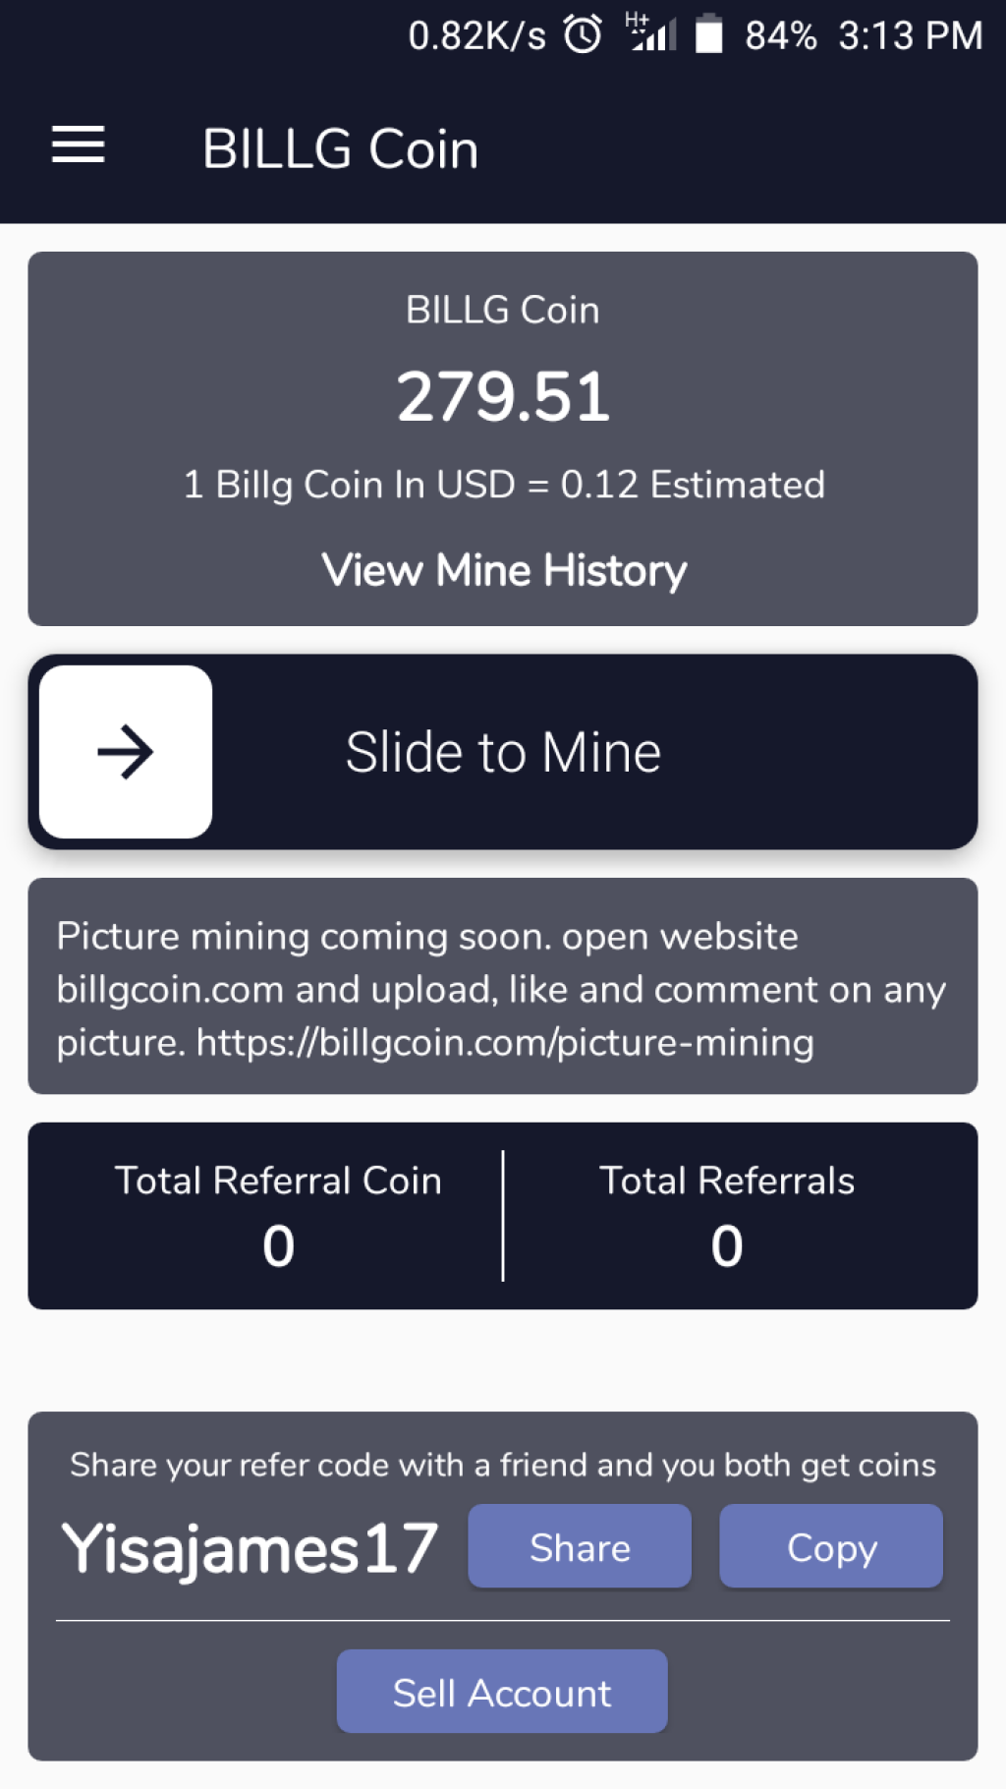Share the referral code
Viewport: 1006px width, 1789px height.
click(x=580, y=1547)
